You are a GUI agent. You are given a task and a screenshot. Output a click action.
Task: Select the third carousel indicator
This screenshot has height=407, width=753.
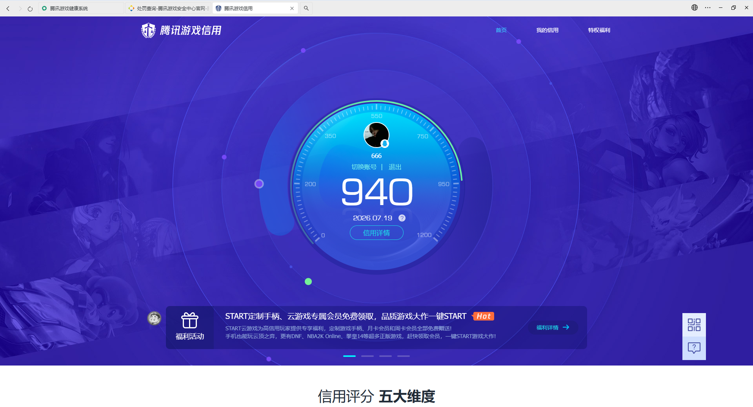coord(386,356)
